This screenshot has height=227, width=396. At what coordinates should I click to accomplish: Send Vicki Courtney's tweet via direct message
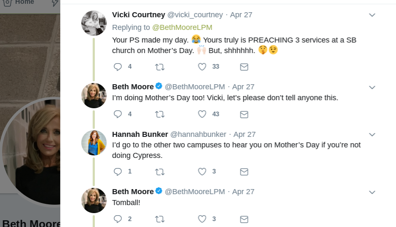[x=244, y=67]
